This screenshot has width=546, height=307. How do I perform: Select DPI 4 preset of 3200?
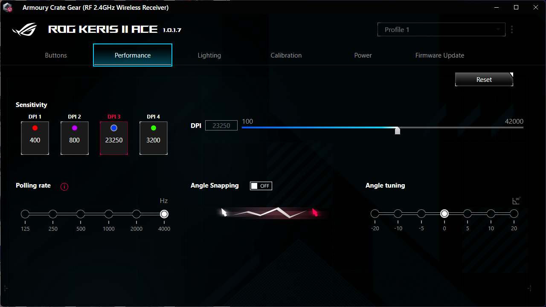click(154, 138)
